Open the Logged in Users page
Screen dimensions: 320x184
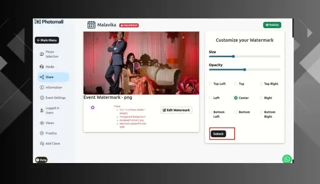point(53,110)
